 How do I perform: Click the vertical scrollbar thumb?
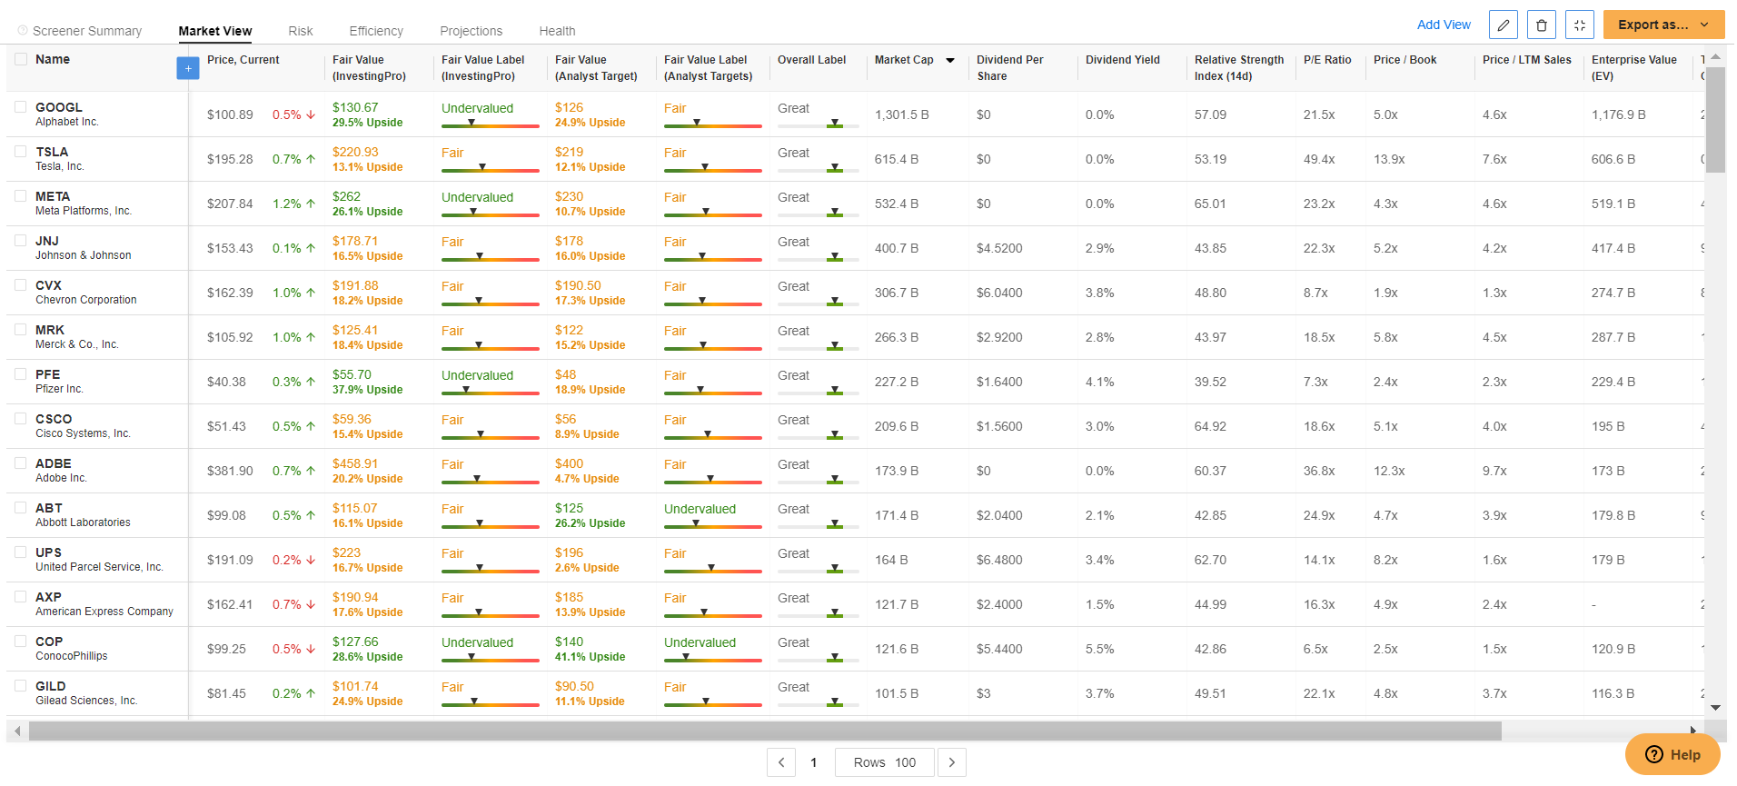[x=1715, y=119]
